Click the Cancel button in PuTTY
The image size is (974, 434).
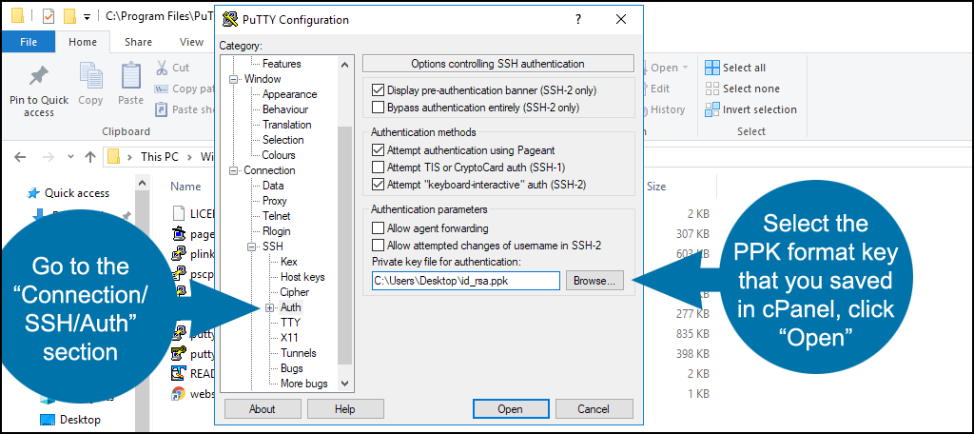coord(594,409)
